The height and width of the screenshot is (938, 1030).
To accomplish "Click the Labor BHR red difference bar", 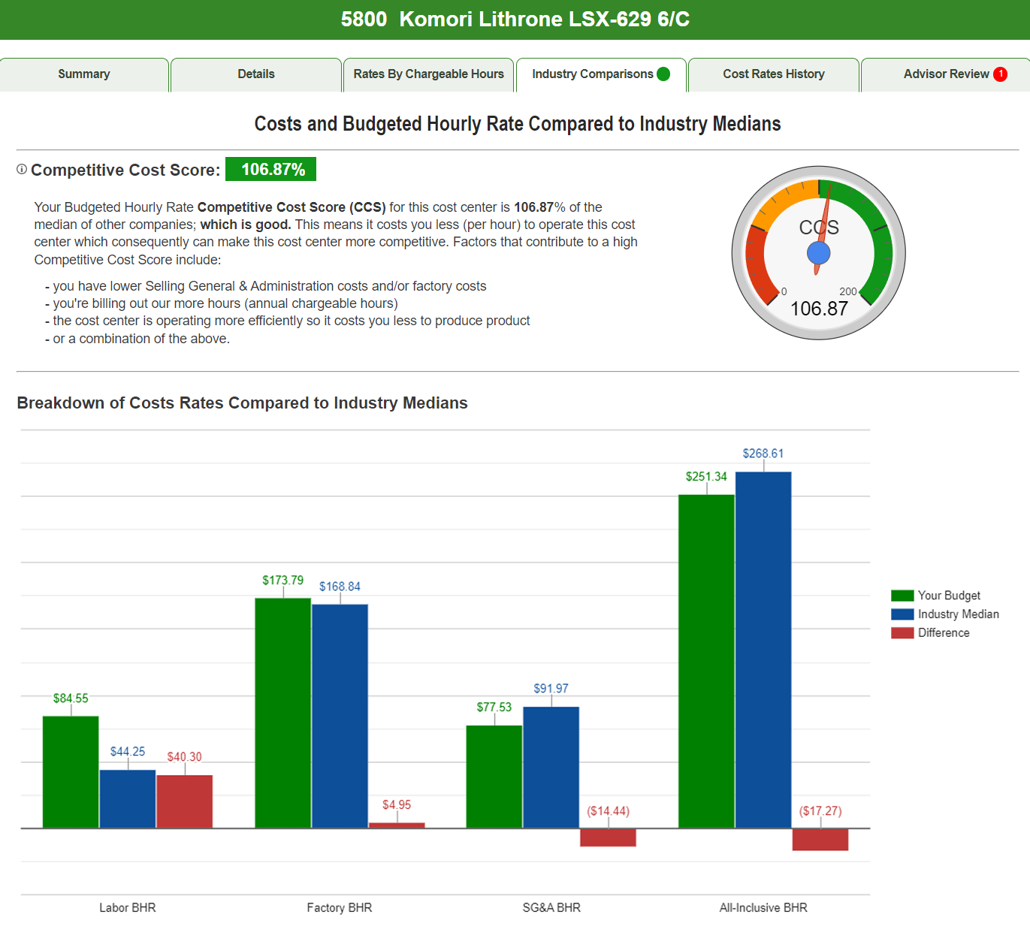I will pos(185,801).
